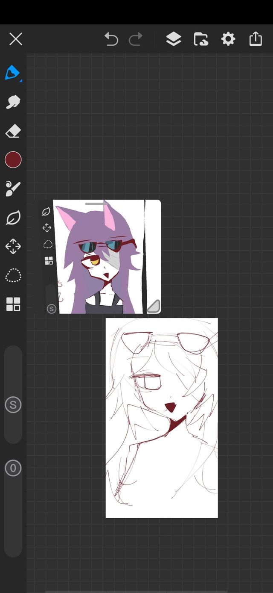The width and height of the screenshot is (273, 593).
Task: Tap the brush size slider knob labeled S
Action: point(13,404)
